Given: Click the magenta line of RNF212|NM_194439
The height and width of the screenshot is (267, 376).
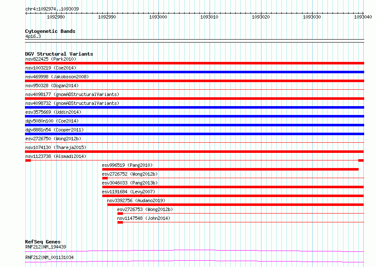Looking at the screenshot, I should 194,251.
